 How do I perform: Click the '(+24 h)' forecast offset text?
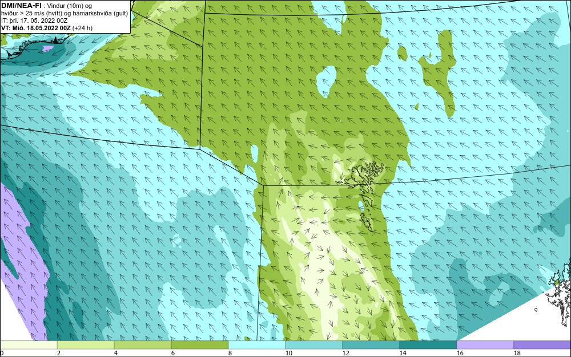point(83,28)
